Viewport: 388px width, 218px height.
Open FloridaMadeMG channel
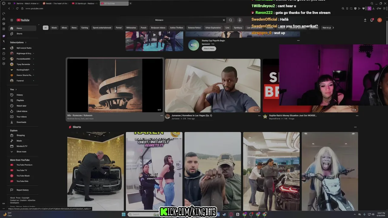(x=23, y=59)
